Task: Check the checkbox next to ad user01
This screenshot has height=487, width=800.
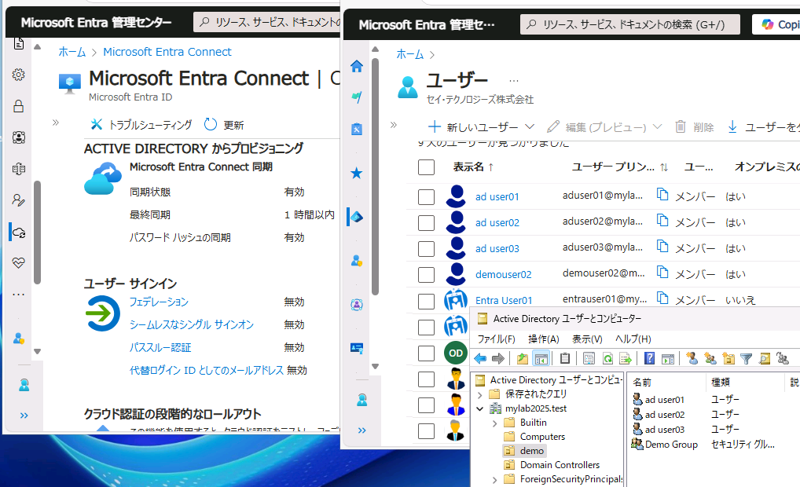Action: 425,196
